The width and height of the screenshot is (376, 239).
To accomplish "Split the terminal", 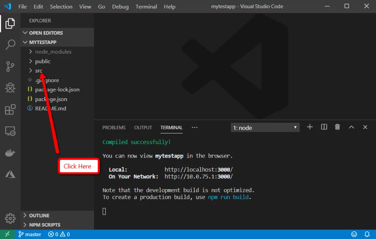I will pyautogui.click(x=324, y=127).
